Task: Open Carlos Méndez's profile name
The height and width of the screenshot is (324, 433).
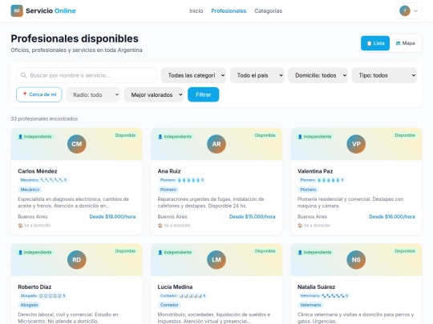Action: 38,171
